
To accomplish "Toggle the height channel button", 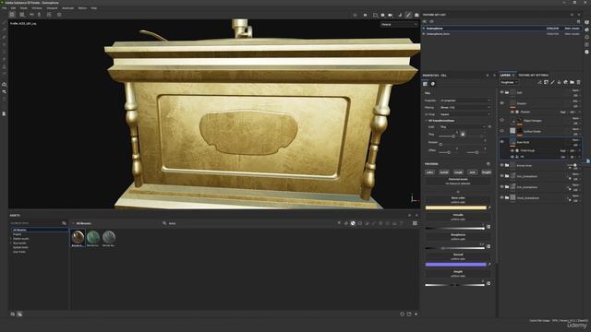I will (487, 172).
